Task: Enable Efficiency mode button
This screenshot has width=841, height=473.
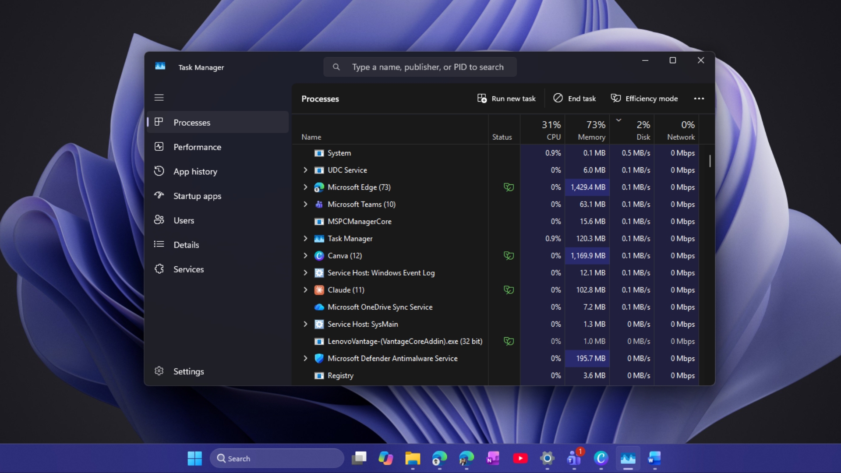Action: tap(644, 99)
